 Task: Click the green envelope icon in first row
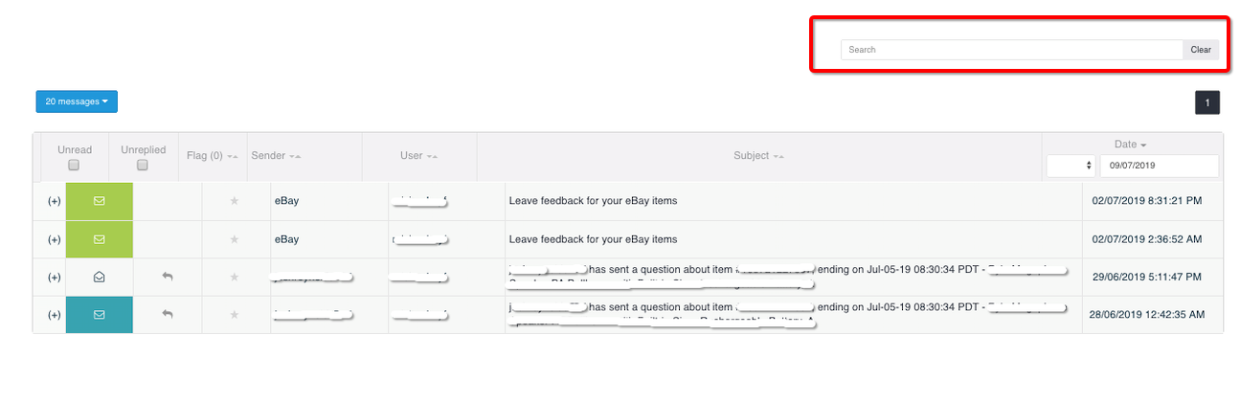click(x=99, y=201)
